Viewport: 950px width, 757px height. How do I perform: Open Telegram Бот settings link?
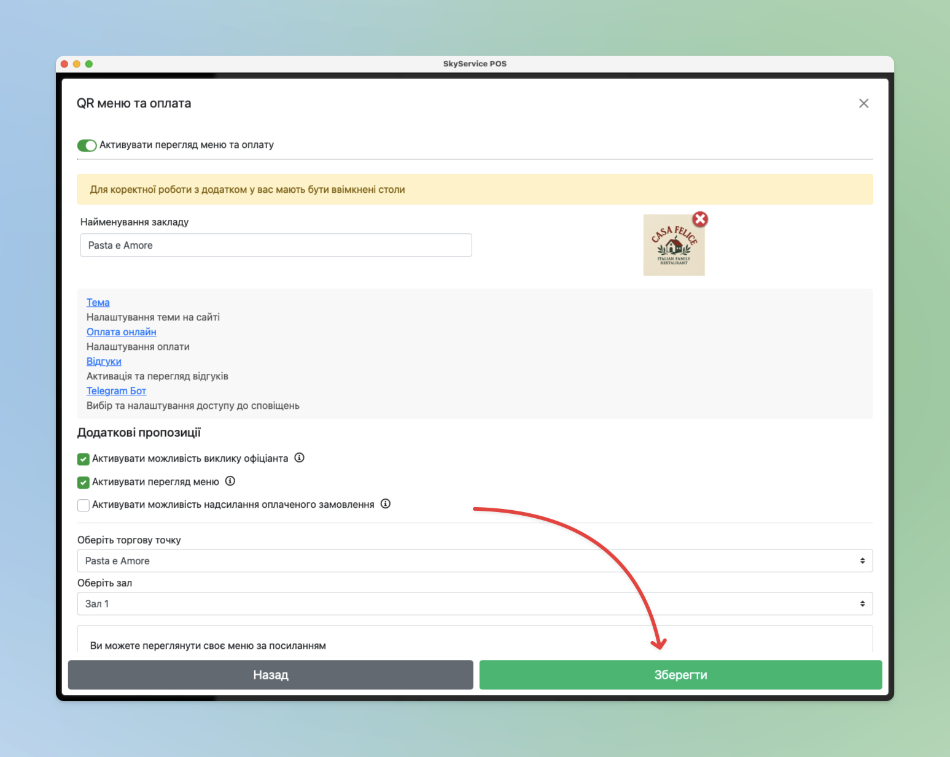116,391
